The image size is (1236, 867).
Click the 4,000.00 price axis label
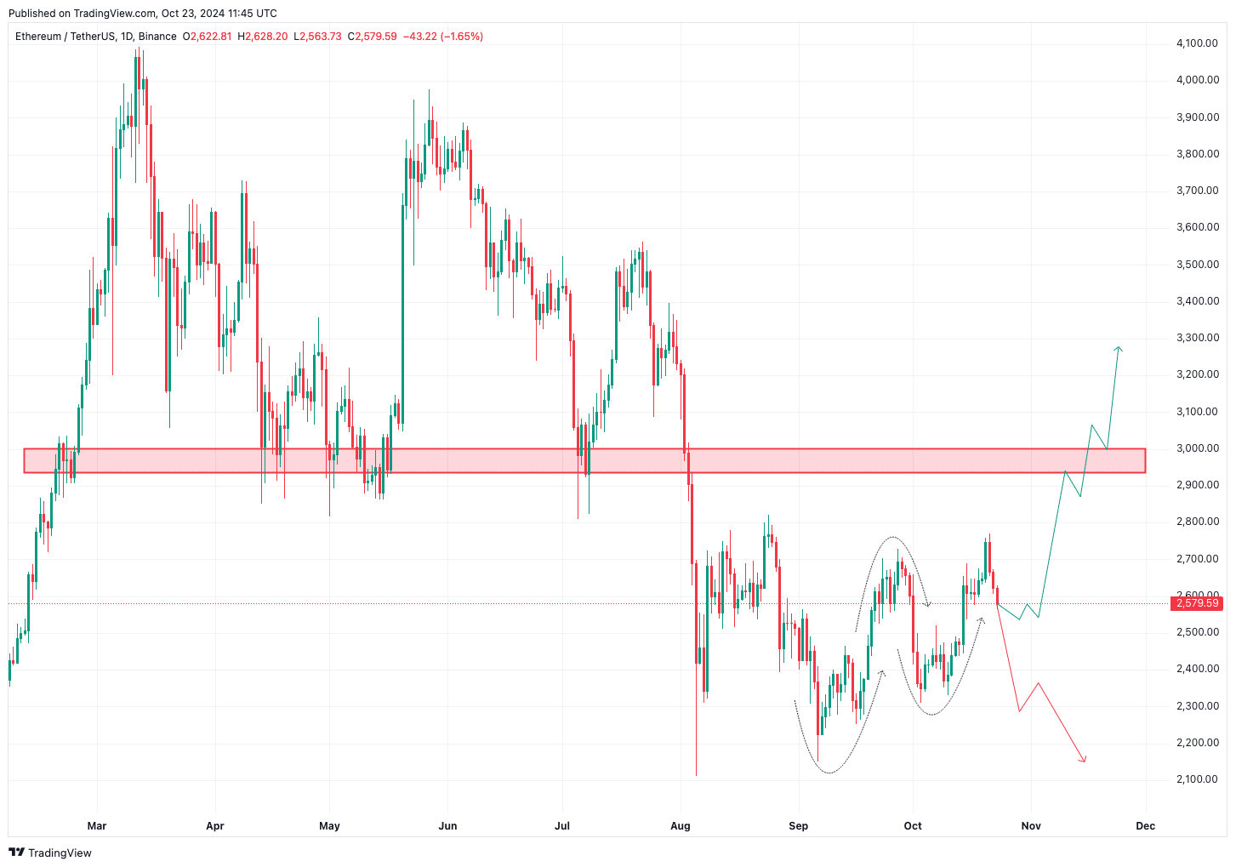(1198, 80)
